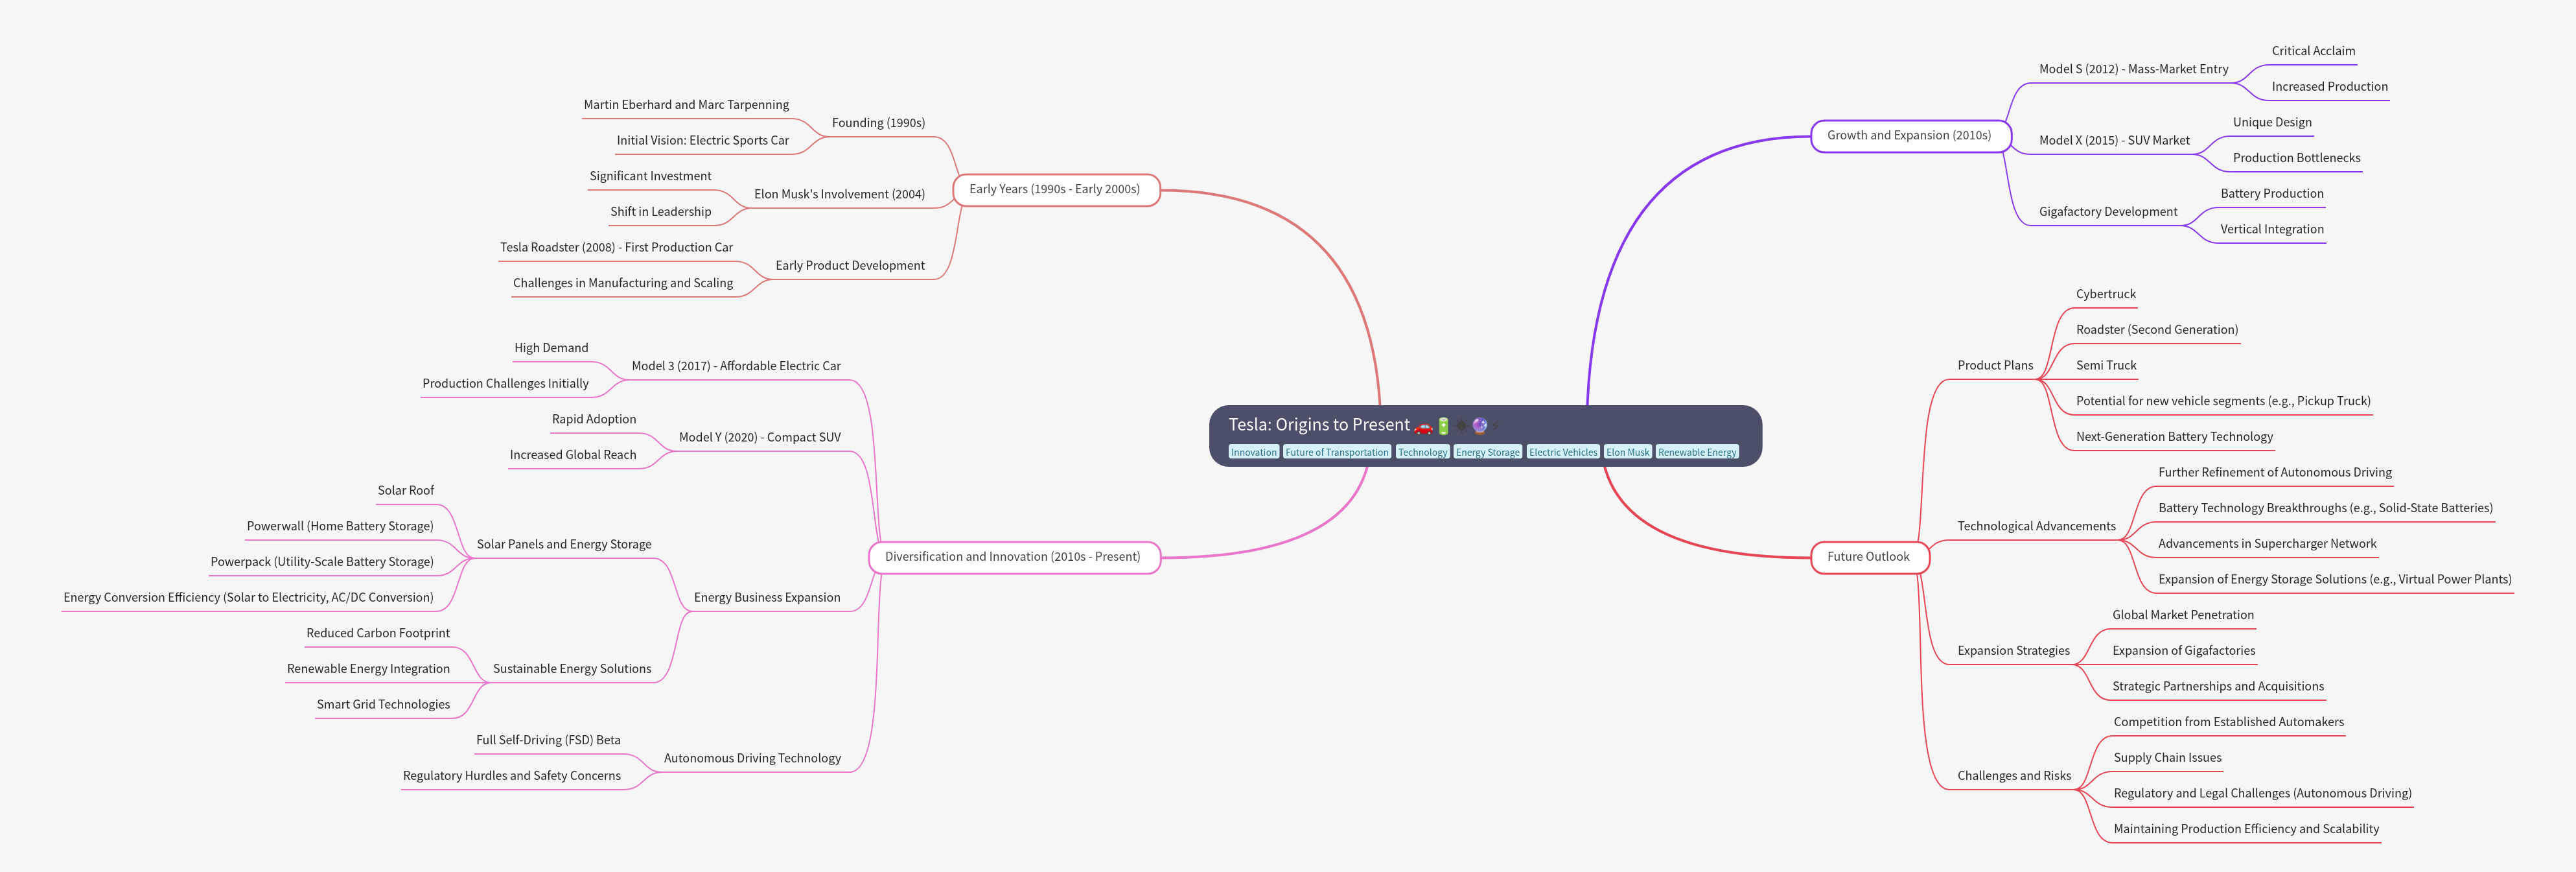Click Expansion Strategies branch
Viewport: 2576px width, 872px height.
click(2013, 651)
